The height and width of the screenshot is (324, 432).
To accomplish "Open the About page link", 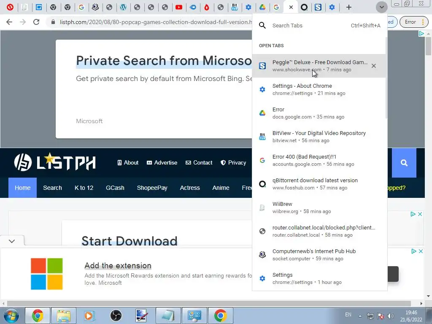I will (x=128, y=162).
